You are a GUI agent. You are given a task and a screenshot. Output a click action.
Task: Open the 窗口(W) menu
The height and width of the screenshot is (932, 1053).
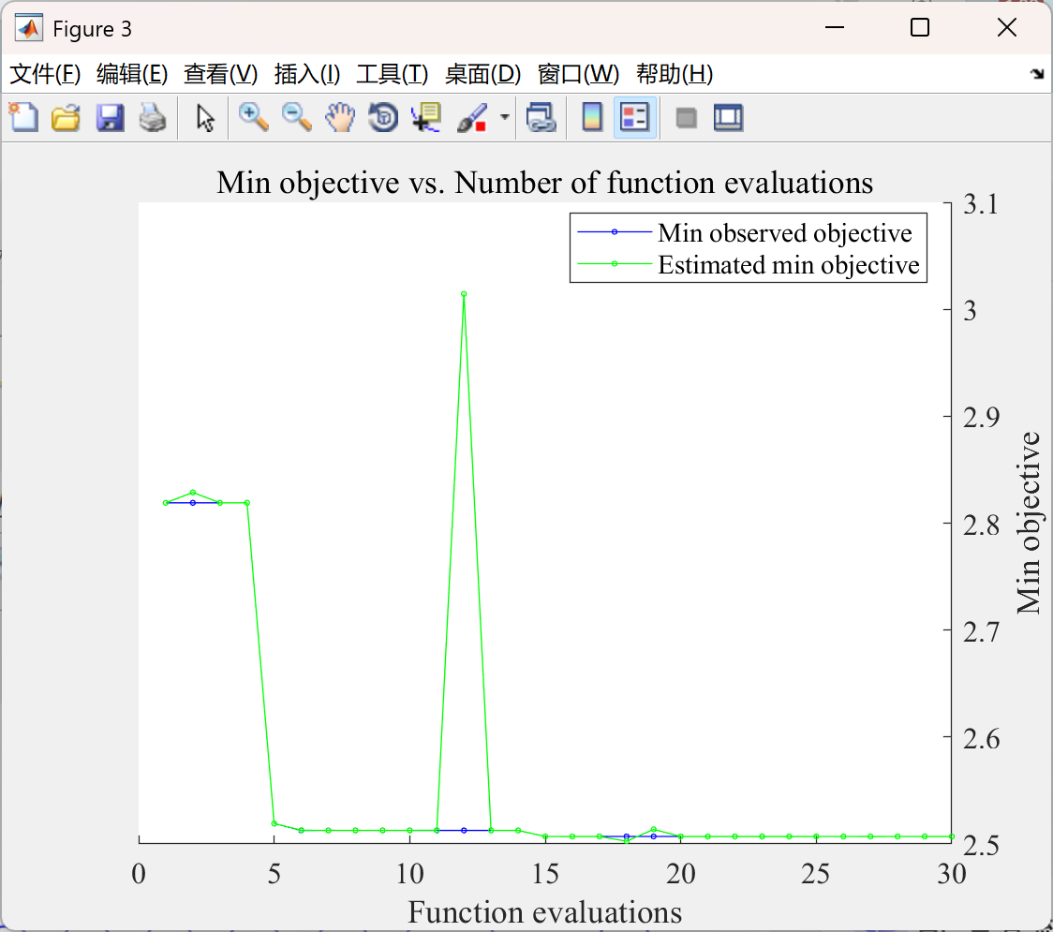point(578,74)
